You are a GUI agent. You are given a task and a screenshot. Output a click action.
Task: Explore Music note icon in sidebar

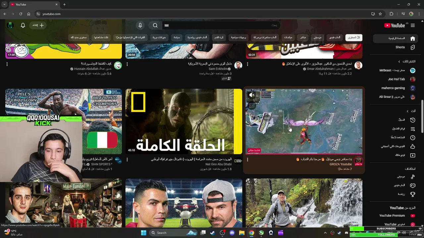click(x=413, y=177)
